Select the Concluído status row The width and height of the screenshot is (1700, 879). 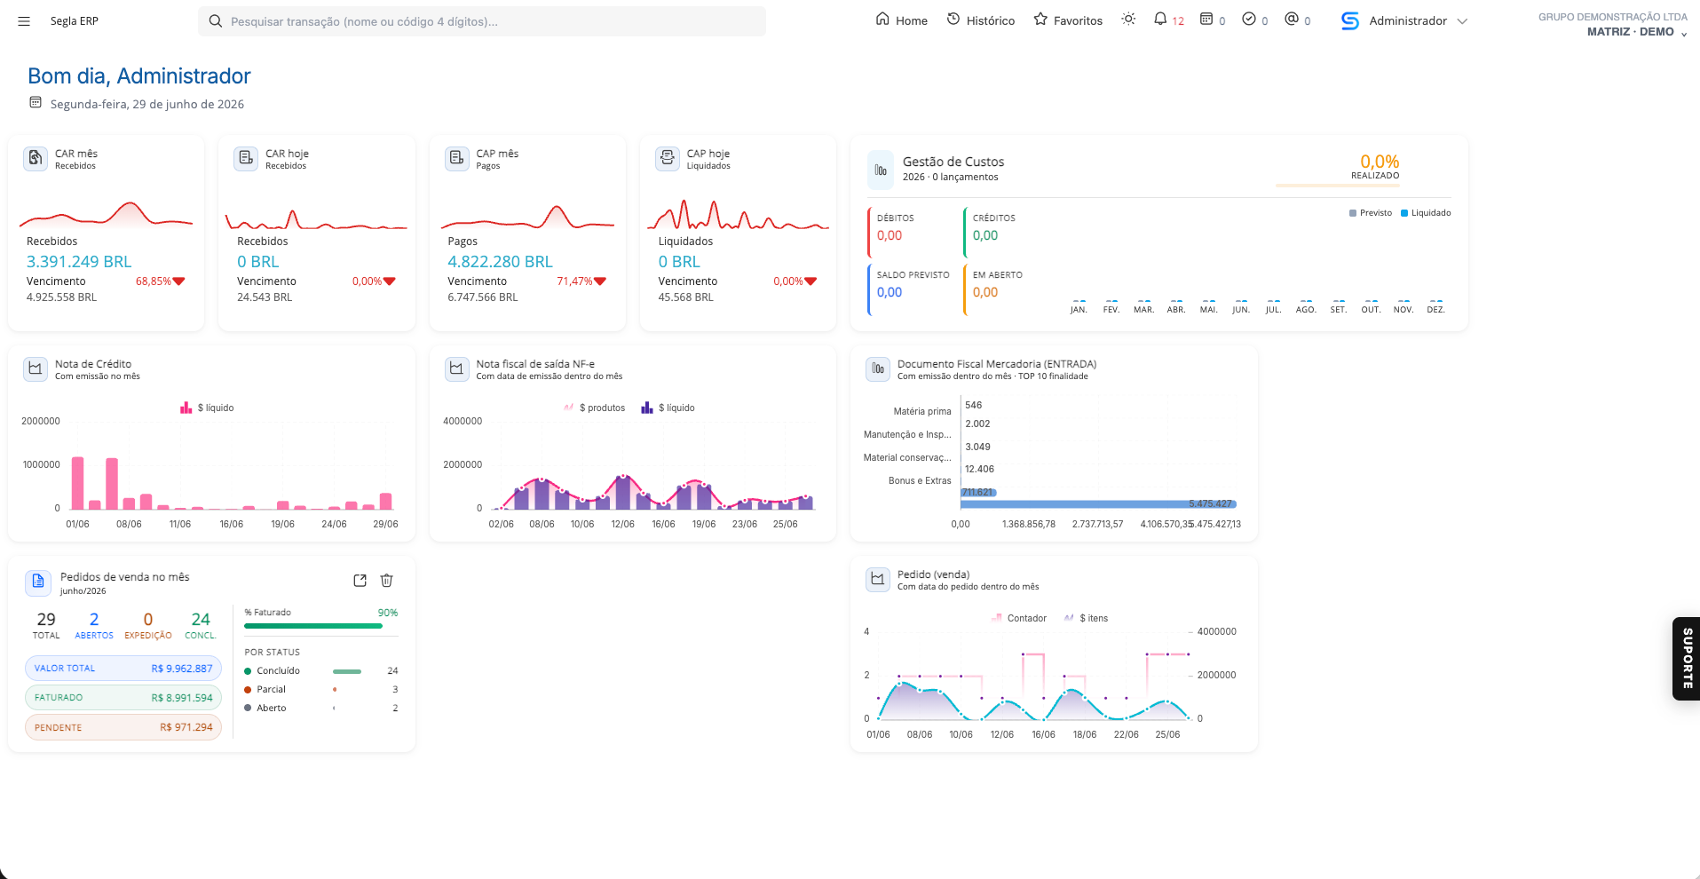pos(320,670)
